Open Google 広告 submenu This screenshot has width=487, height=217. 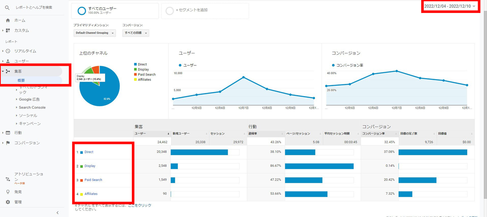point(29,99)
